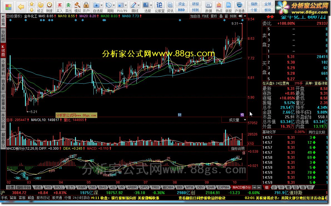The height and width of the screenshot is (206, 331).
Task: Select the 诊 tab in the right panel
Action: pos(274,187)
